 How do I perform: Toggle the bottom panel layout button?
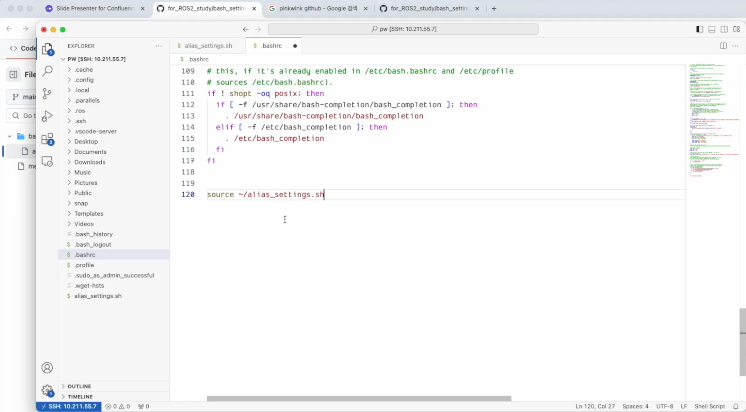point(712,29)
